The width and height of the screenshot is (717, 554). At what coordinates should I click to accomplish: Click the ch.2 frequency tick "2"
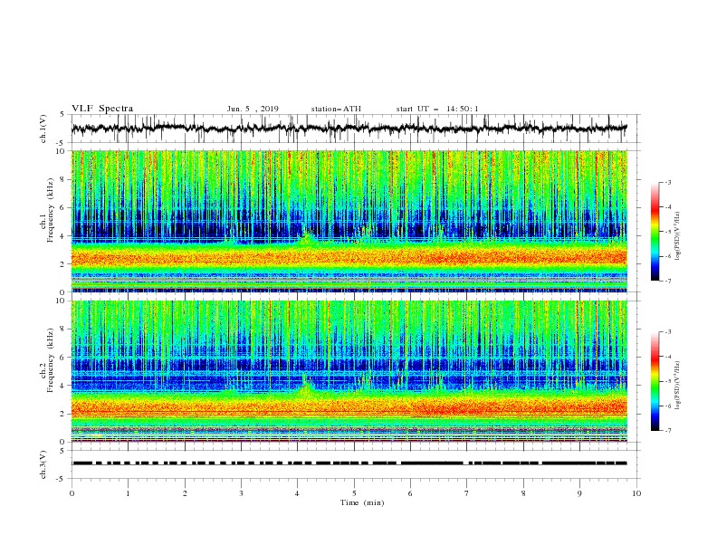[x=62, y=414]
